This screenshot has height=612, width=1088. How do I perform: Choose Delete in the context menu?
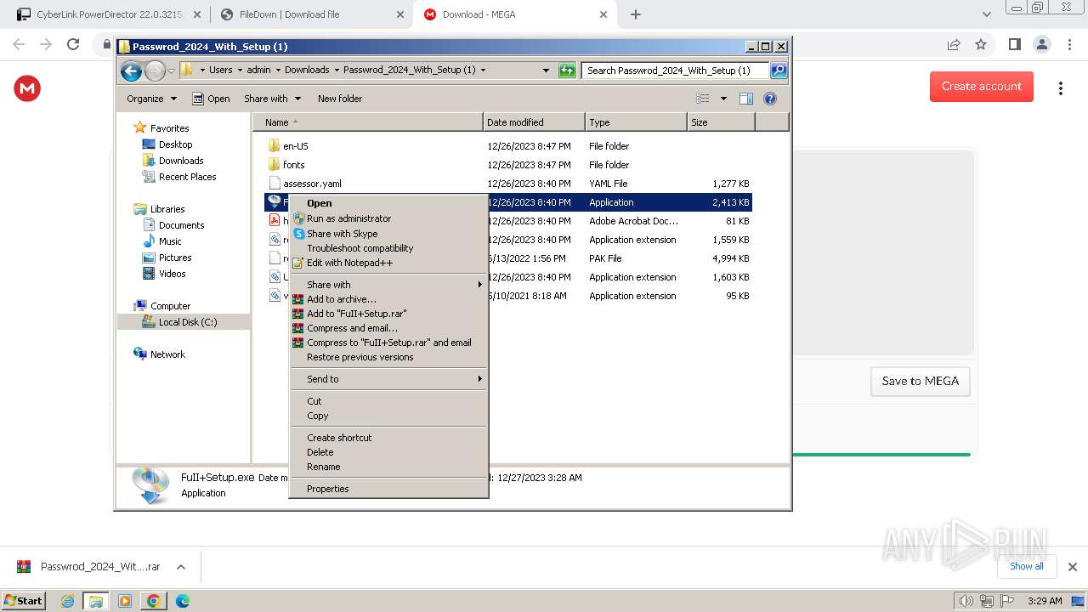[x=388, y=452]
